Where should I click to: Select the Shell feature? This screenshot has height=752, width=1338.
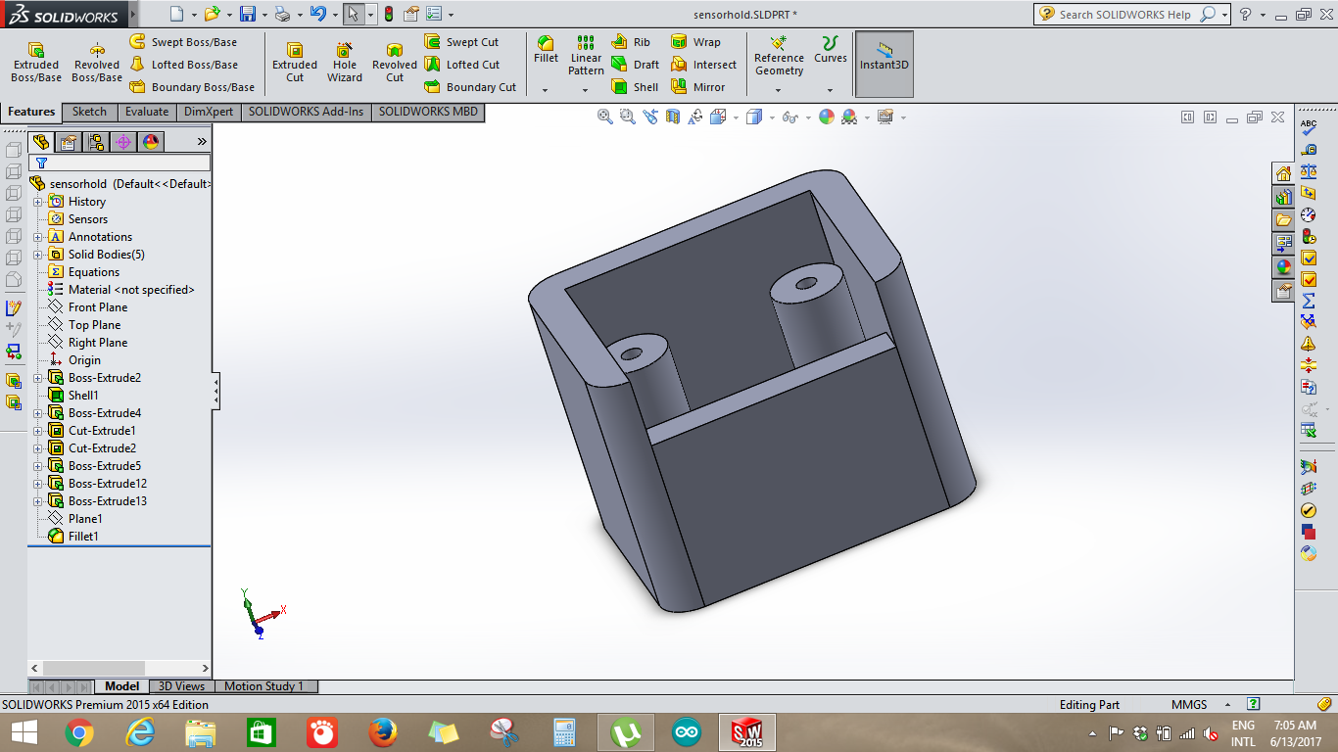pyautogui.click(x=636, y=87)
